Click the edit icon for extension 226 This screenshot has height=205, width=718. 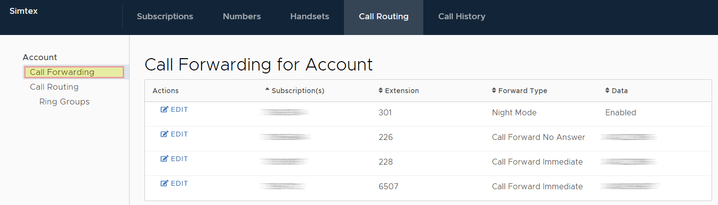pyautogui.click(x=165, y=135)
